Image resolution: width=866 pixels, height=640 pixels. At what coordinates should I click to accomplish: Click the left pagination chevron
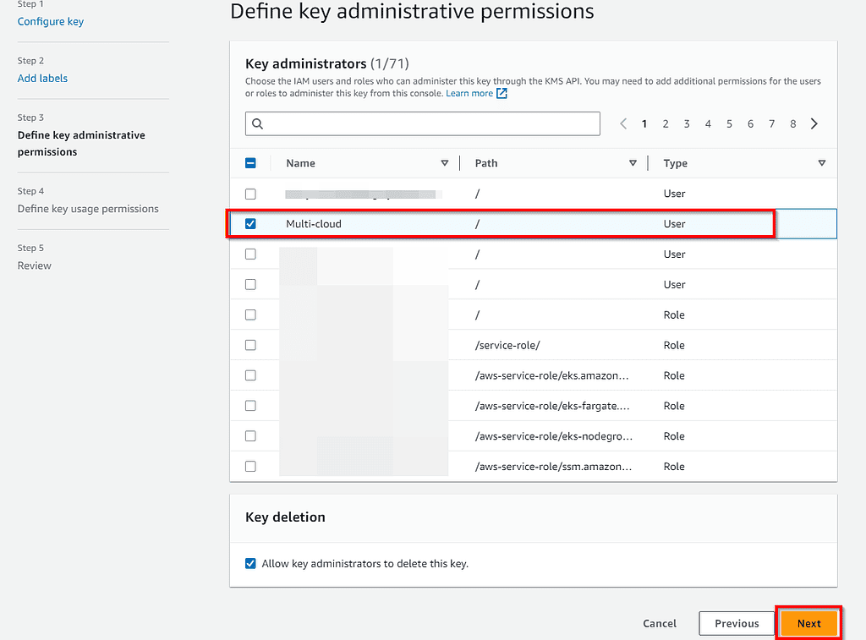[x=623, y=123]
